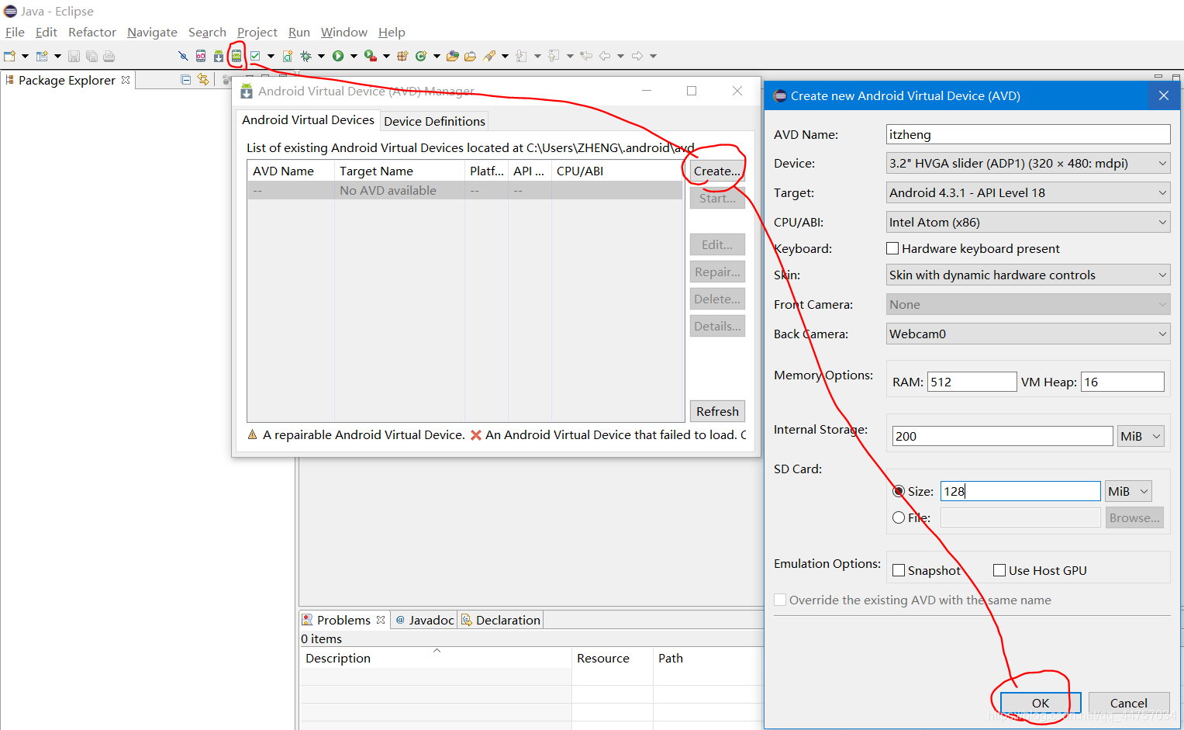Viewport: 1184px width, 730px height.
Task: Click the Target Name column header
Action: 399,171
